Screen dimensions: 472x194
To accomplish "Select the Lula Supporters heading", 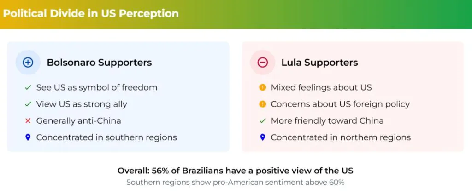I will 319,63.
